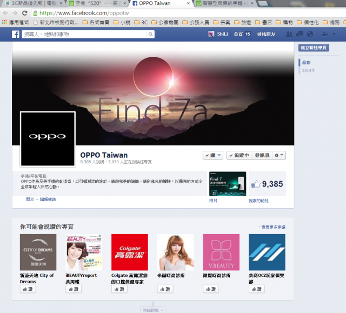This screenshot has height=313, width=346.
Task: Open the 新北市校務行政 bookmark
Action: pyautogui.click(x=56, y=22)
